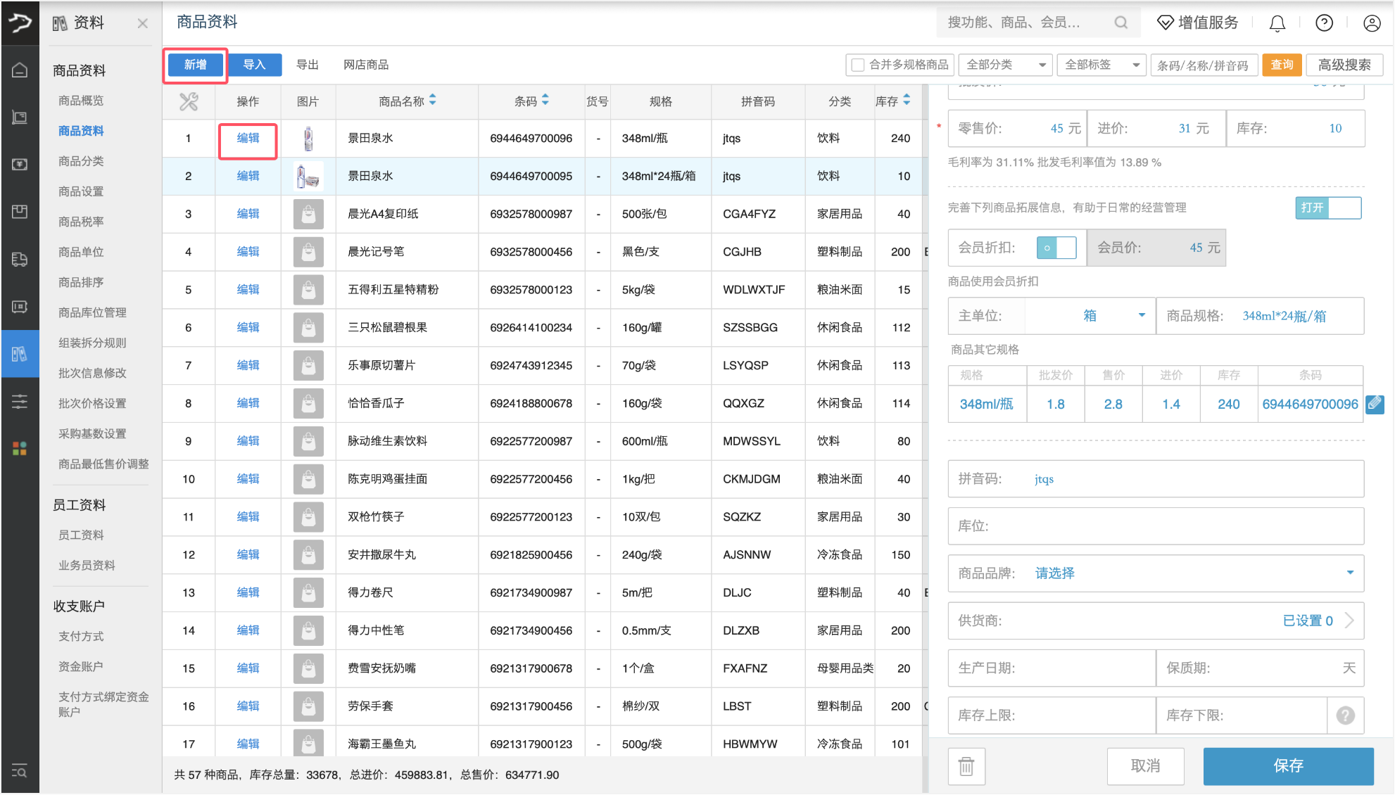Open the member card icon in the sidebar
Screen dimensions: 1395x795
click(20, 307)
